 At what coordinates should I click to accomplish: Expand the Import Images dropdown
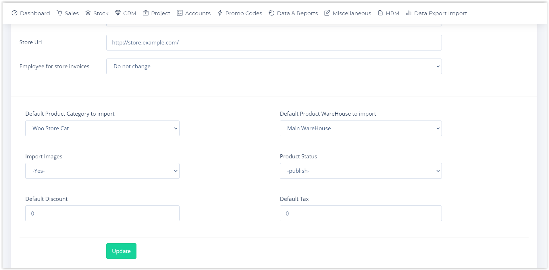(x=102, y=171)
